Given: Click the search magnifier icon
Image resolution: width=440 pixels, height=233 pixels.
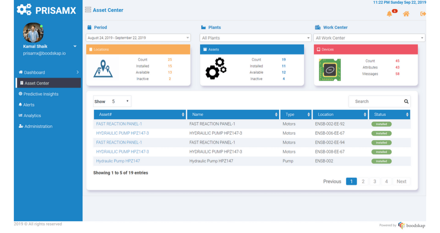Looking at the screenshot, I should tap(406, 101).
